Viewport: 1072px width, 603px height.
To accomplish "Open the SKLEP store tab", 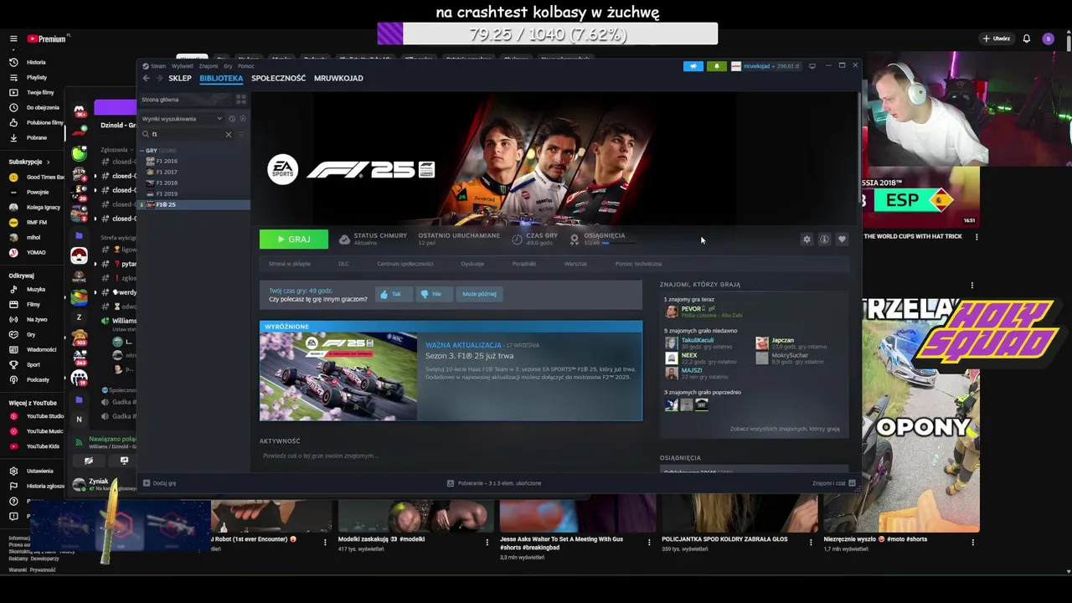I will click(180, 78).
